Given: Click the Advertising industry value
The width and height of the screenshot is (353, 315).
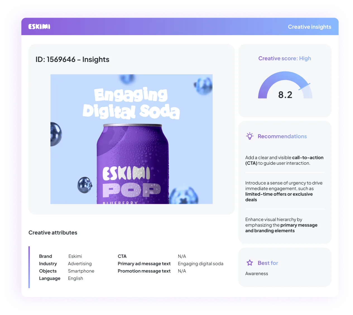Looking at the screenshot, I should point(80,264).
